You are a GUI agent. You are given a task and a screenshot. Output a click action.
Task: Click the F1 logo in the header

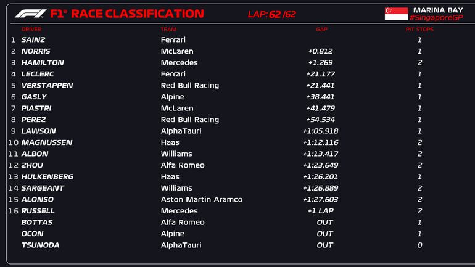(x=30, y=13)
